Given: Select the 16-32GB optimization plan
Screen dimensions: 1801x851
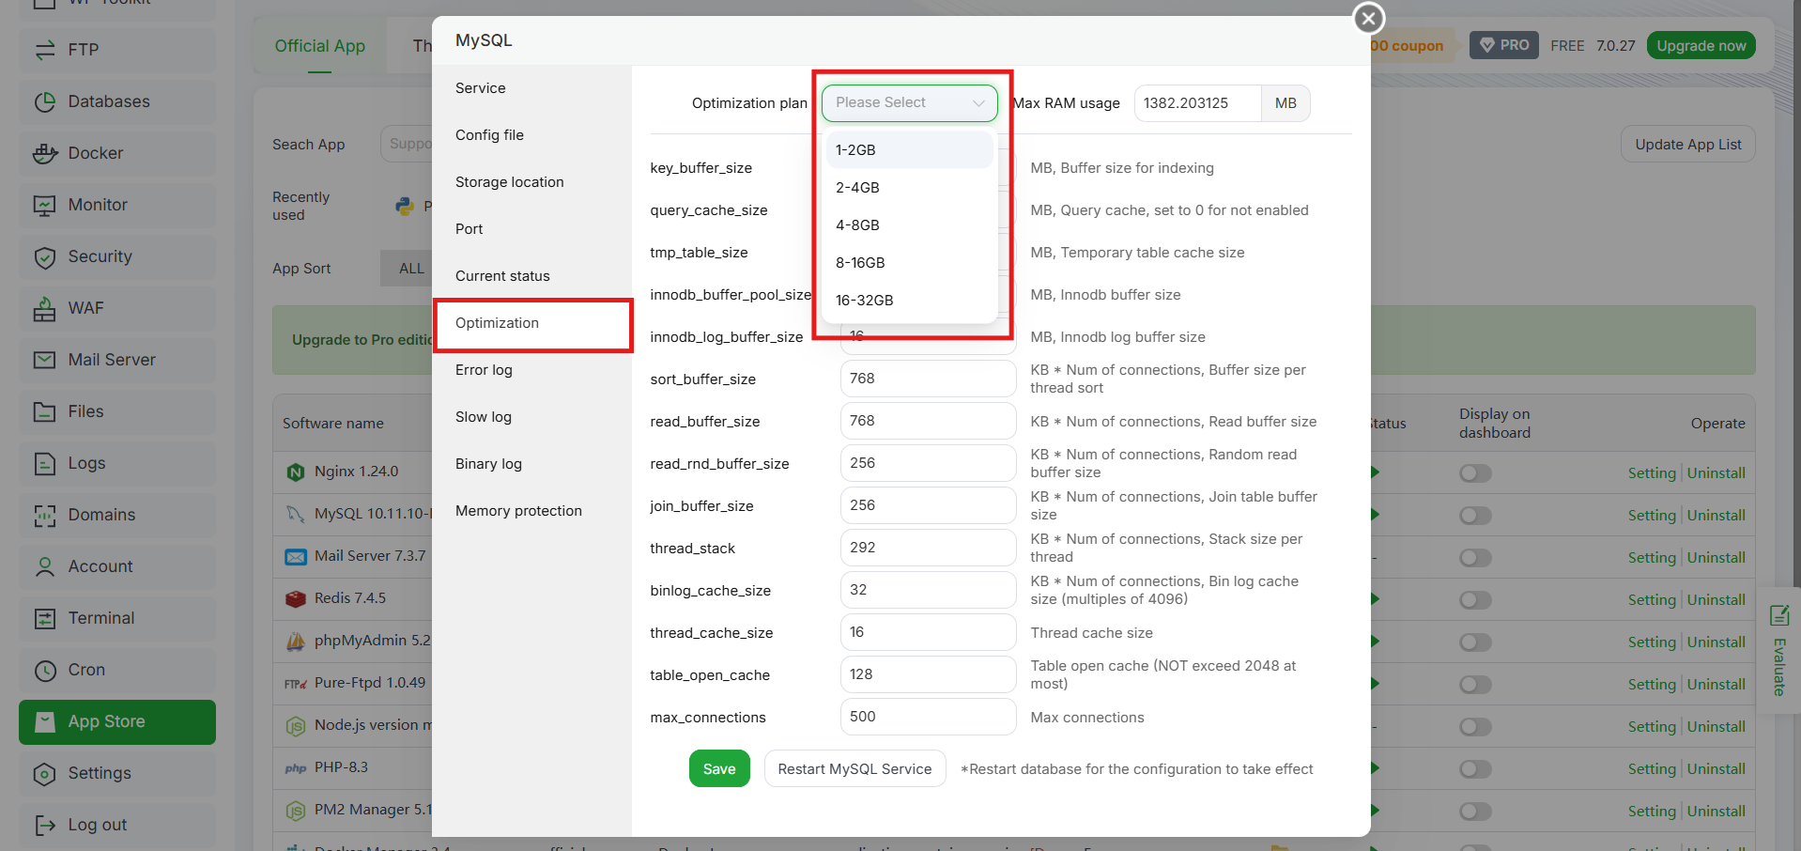Looking at the screenshot, I should (909, 300).
